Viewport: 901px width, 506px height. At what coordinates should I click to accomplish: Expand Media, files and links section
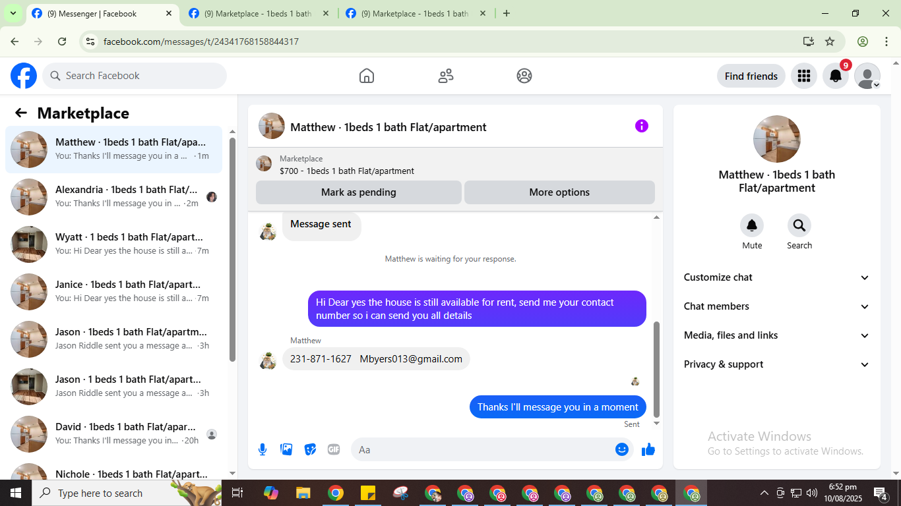click(x=776, y=335)
